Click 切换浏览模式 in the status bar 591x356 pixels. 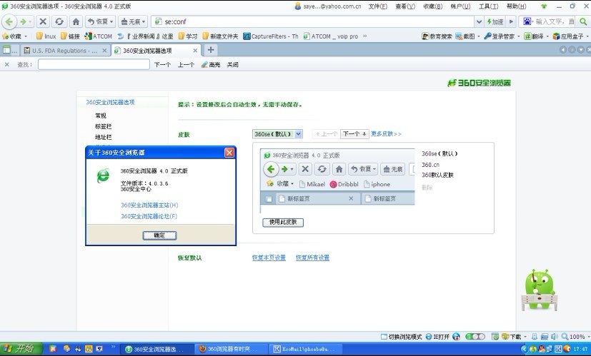click(x=402, y=337)
